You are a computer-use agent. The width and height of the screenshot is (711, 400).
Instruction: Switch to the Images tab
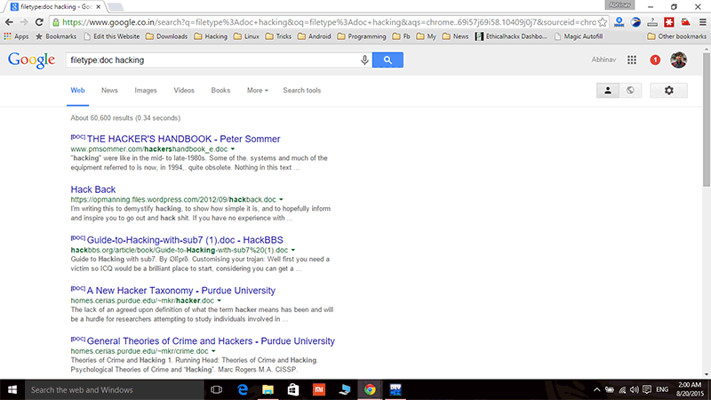pos(146,91)
